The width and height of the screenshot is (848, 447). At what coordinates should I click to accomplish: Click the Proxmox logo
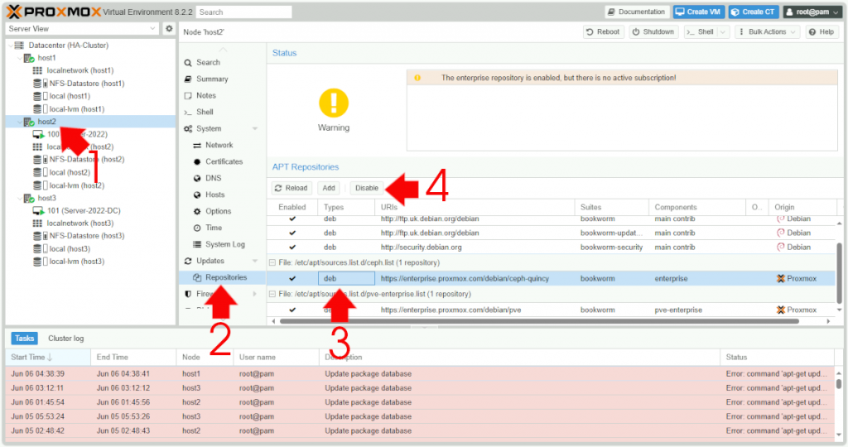click(54, 12)
